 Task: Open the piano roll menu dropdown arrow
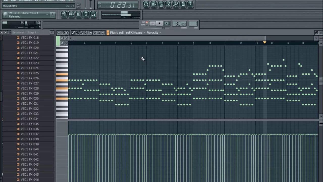coord(59,33)
